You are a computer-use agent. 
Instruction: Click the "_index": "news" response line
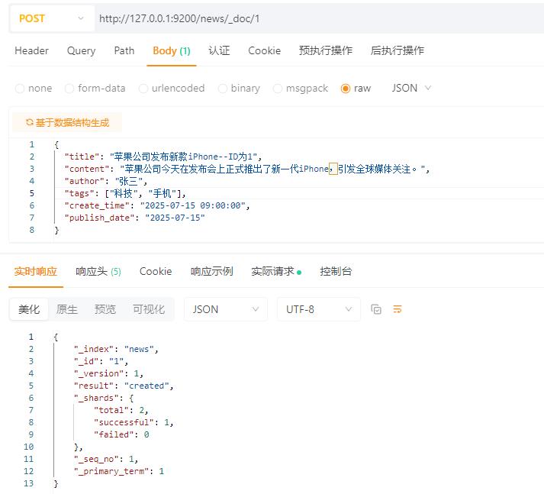pos(116,349)
